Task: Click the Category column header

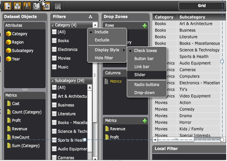Action: click(165, 17)
